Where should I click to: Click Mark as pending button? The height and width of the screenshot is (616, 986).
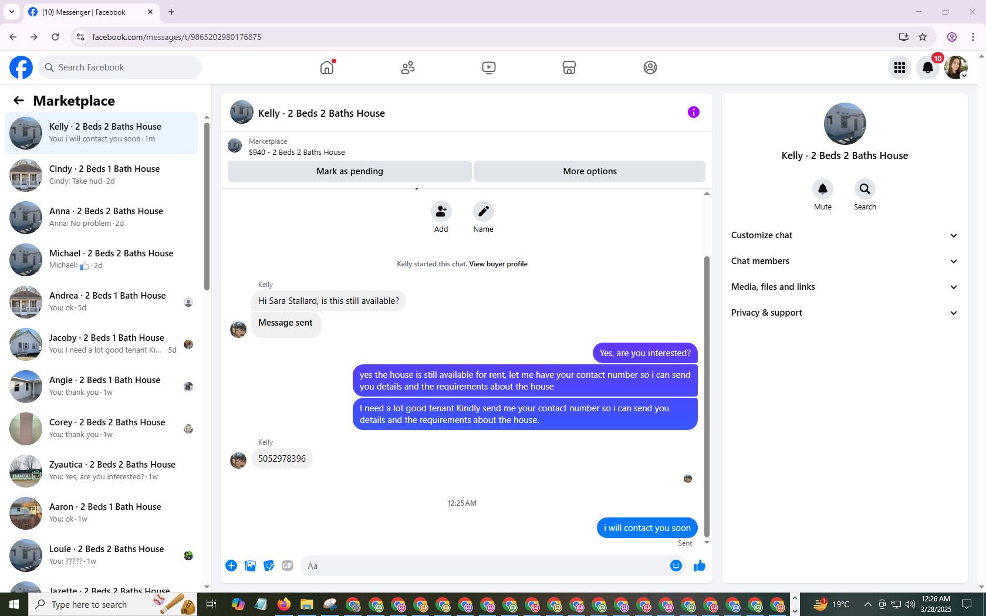point(350,171)
